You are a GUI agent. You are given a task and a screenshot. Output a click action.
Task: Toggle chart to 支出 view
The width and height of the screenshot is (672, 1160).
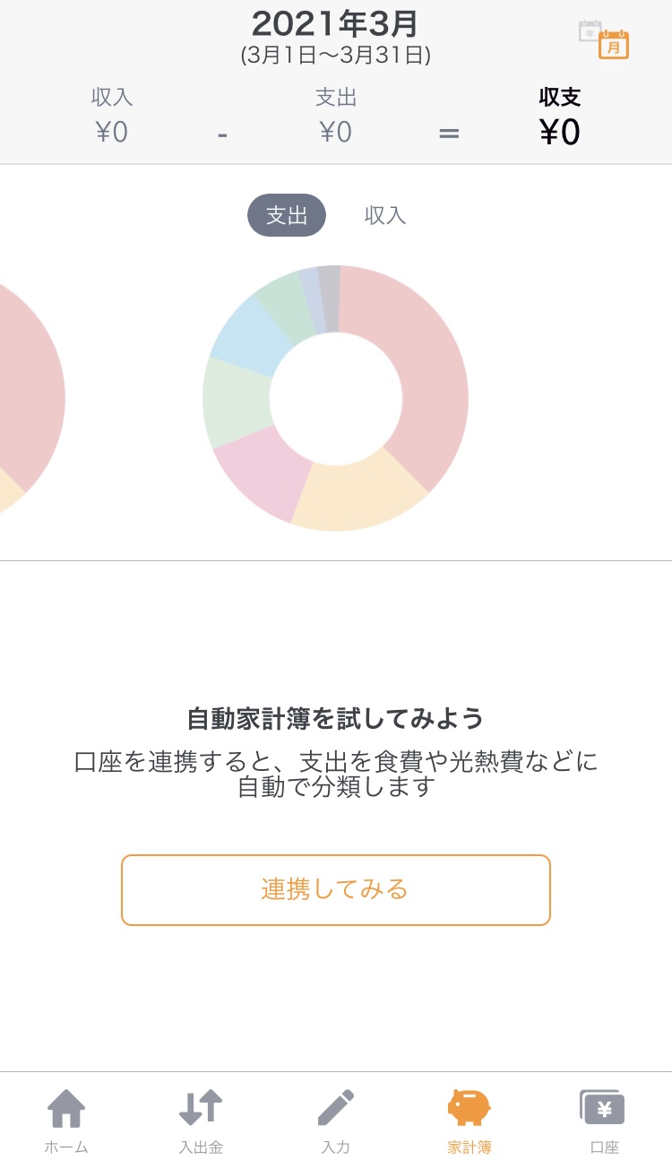(x=287, y=215)
